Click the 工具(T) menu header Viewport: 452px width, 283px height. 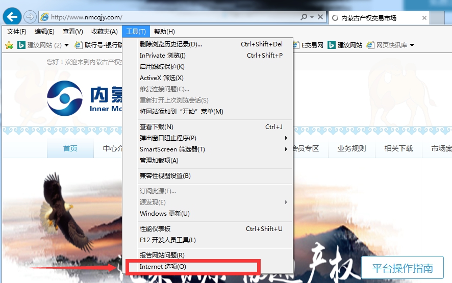136,32
